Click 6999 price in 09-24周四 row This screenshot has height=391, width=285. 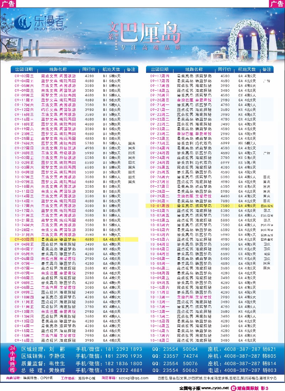(225, 162)
